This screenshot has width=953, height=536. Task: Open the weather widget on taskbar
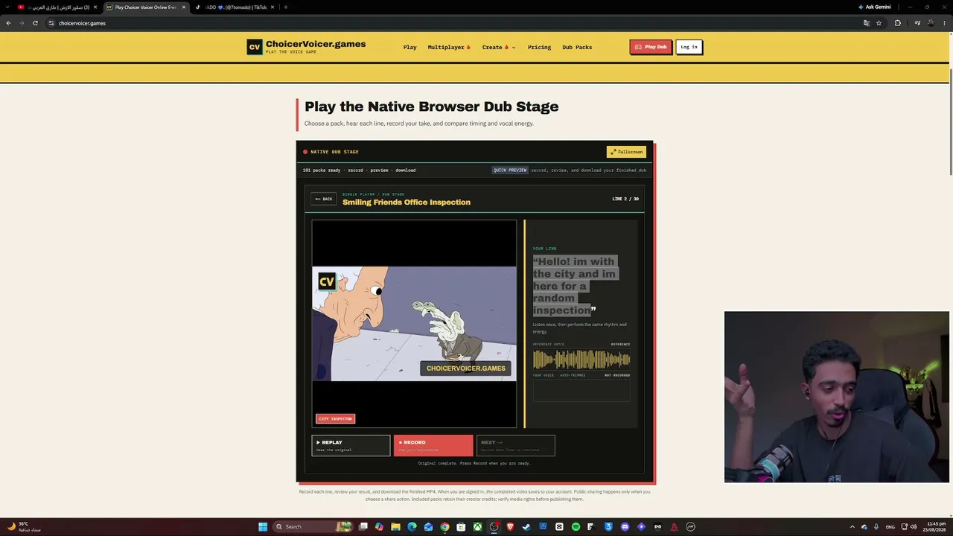25,527
